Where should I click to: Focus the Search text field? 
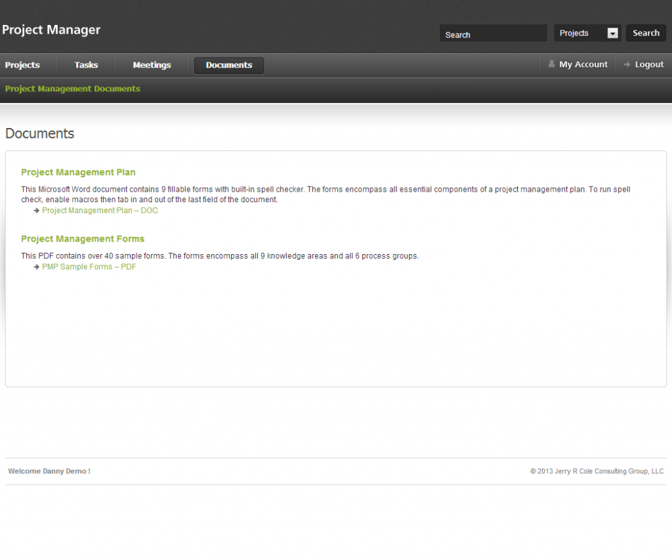point(493,34)
